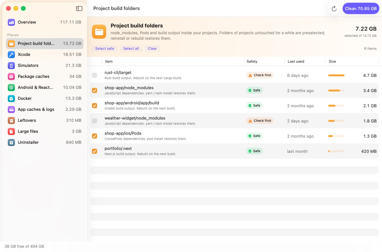382x252 pixels.
Task: Select the Project build folders sidebar icon
Action: pyautogui.click(x=11, y=44)
